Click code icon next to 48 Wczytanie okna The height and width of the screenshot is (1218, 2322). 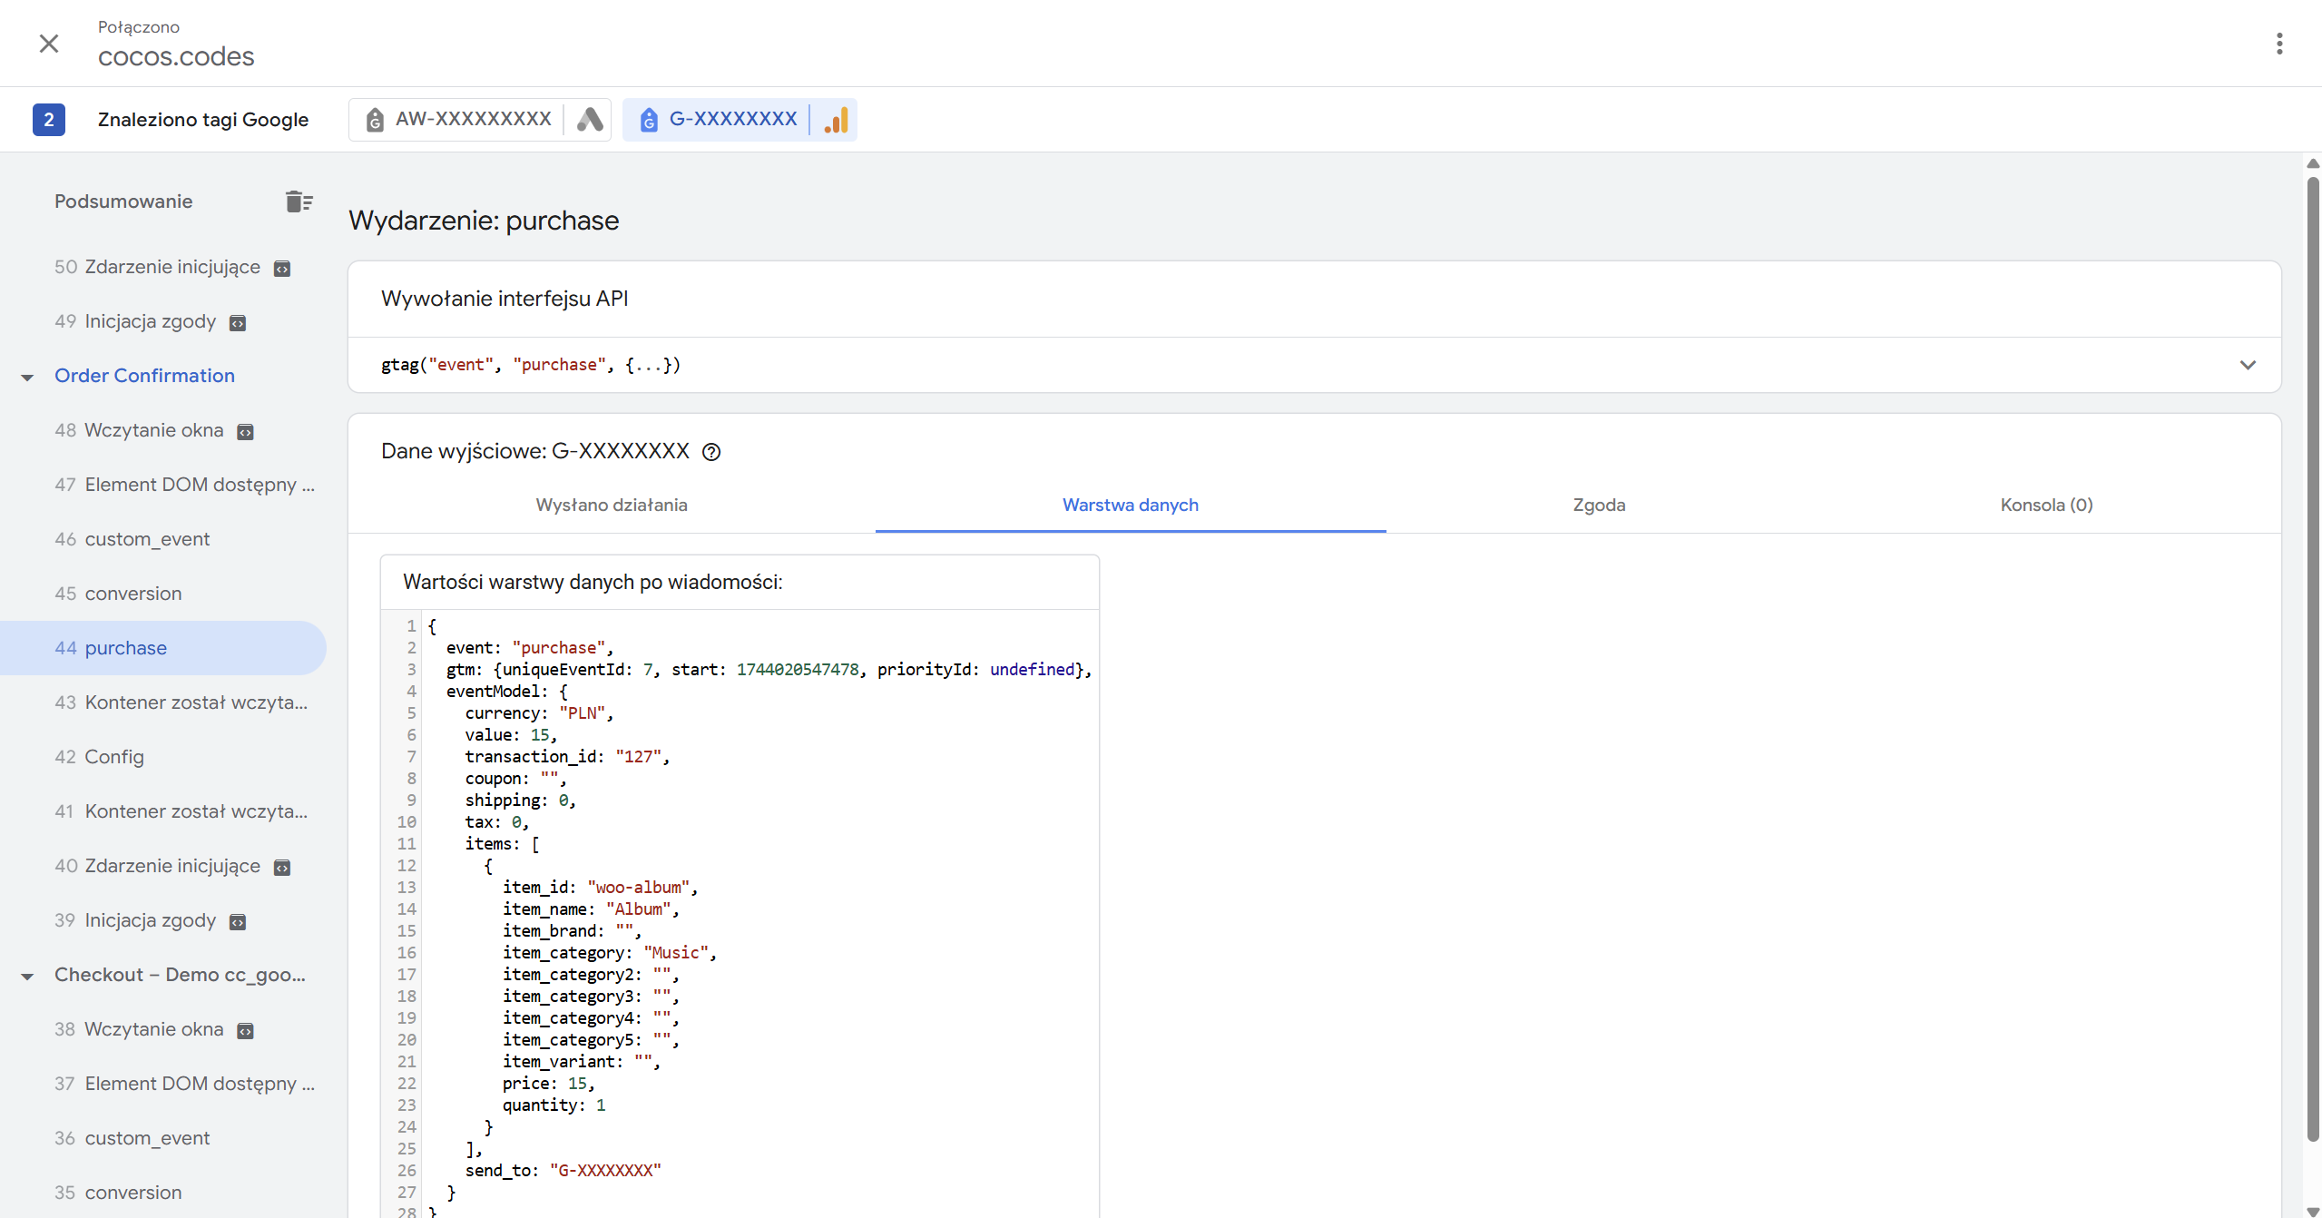click(245, 432)
